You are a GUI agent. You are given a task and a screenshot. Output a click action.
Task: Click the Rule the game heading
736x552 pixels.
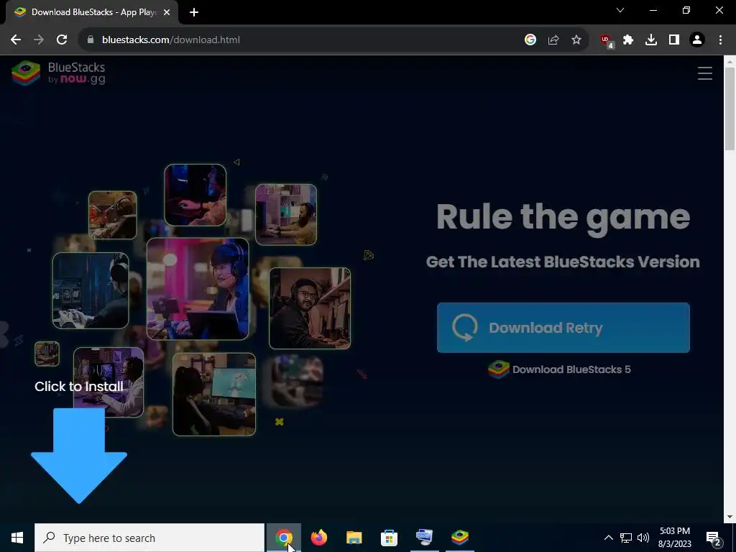click(563, 217)
